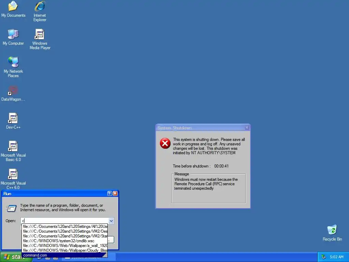349x262 pixels.
Task: Click the system tray network icon
Action: pos(323,257)
